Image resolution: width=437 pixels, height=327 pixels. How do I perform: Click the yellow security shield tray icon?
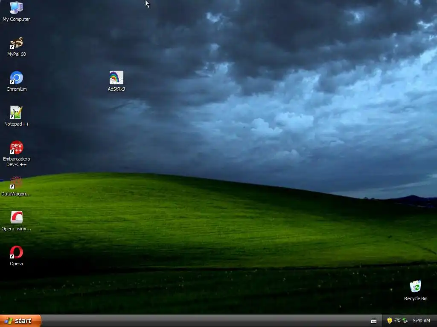pyautogui.click(x=390, y=321)
